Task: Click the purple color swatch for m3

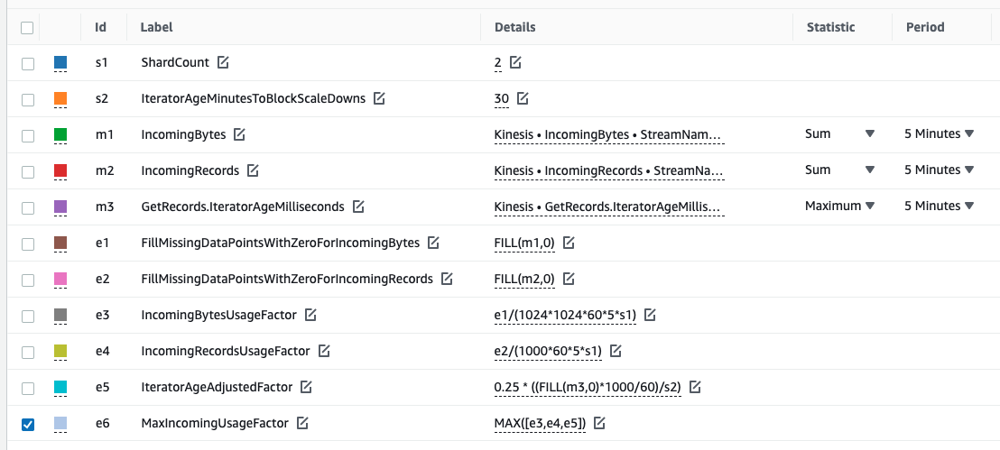Action: point(60,207)
